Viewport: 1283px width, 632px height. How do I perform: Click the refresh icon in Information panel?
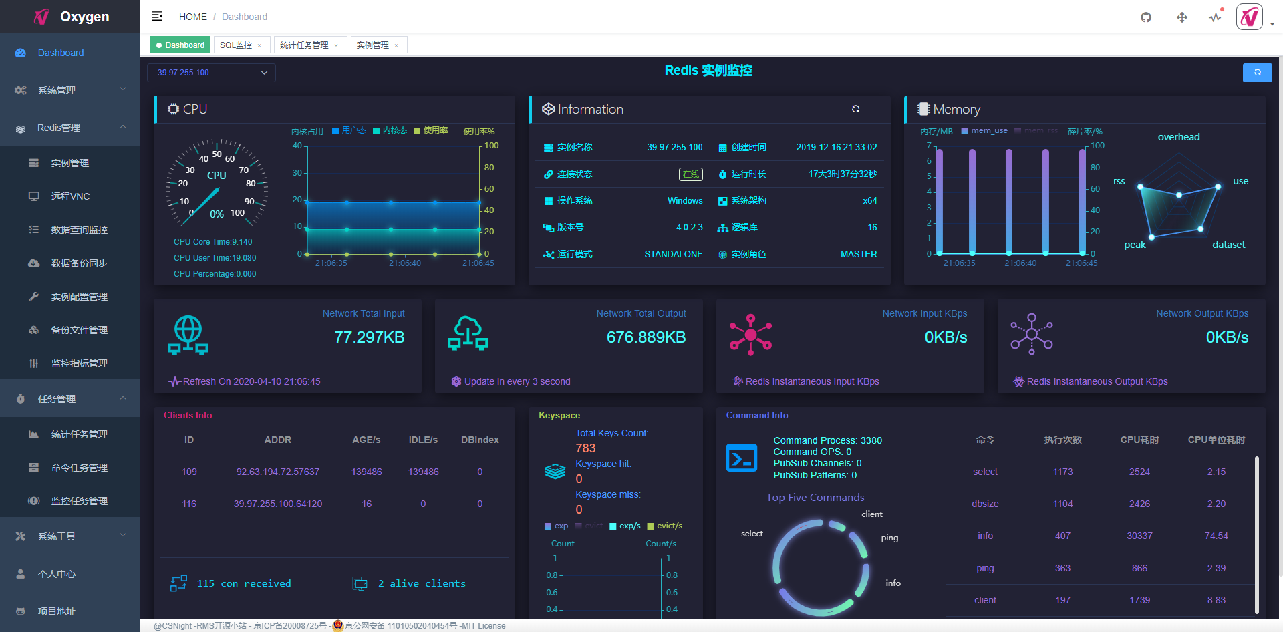point(855,109)
